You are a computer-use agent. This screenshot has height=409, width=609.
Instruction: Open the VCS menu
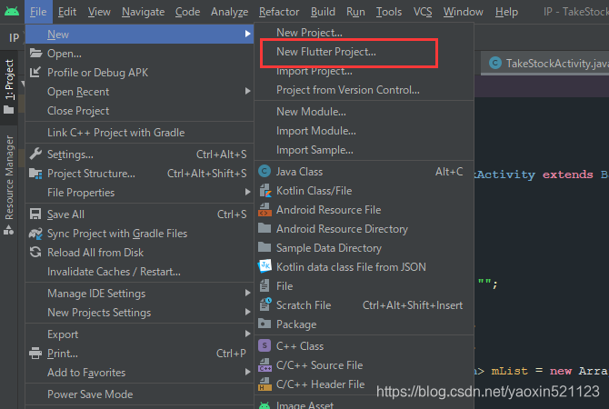point(423,12)
